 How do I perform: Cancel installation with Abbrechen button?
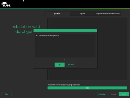point(102,94)
